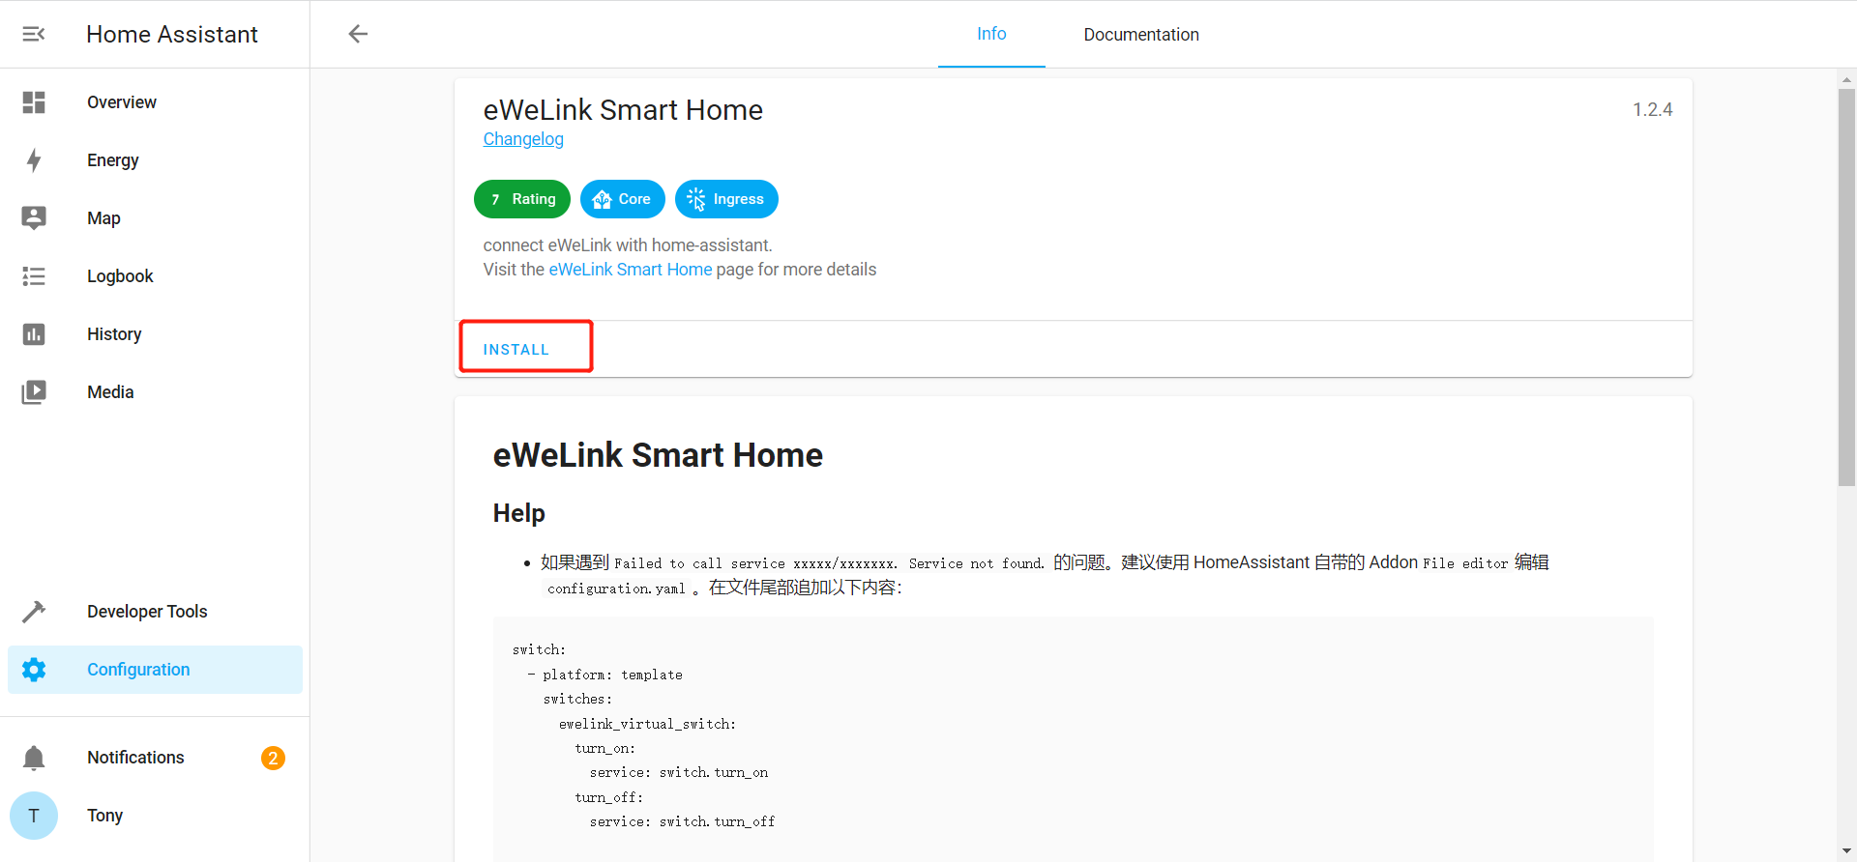Click the INSTALL button

point(516,349)
